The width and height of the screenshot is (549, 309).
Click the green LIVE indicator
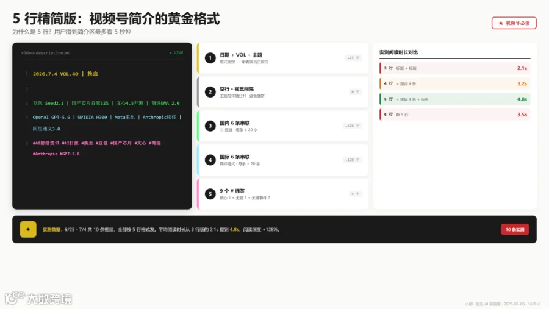click(x=176, y=53)
